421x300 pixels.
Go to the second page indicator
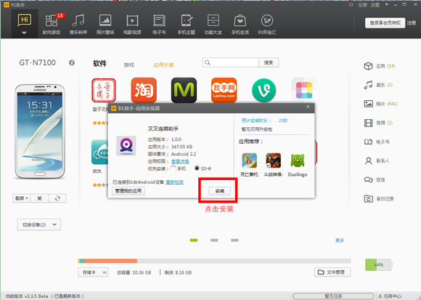click(214, 240)
